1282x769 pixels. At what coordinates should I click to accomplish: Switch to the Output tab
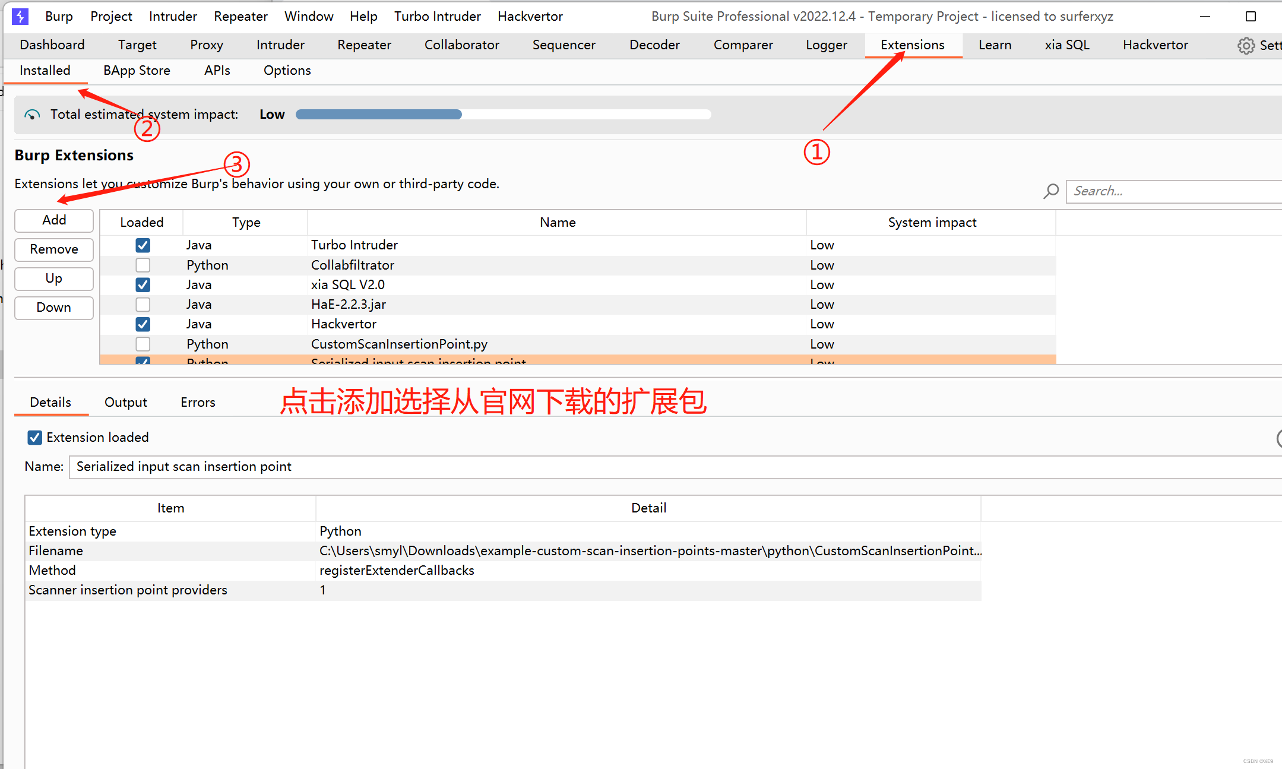125,402
